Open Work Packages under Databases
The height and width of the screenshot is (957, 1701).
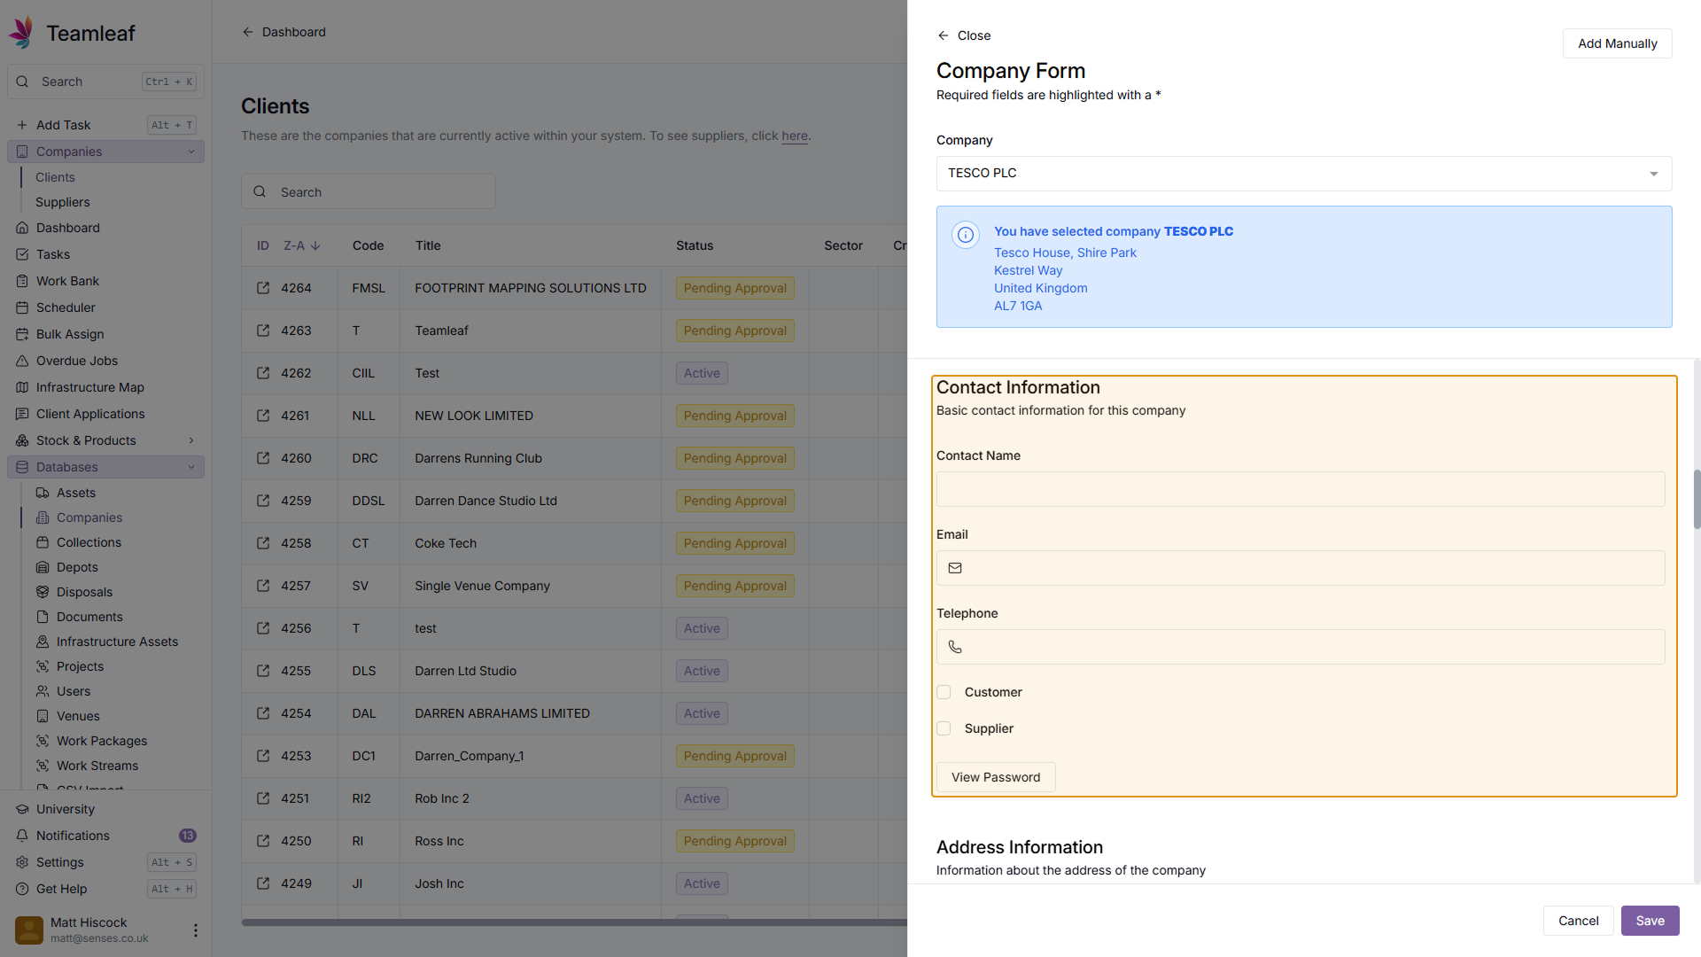102,741
